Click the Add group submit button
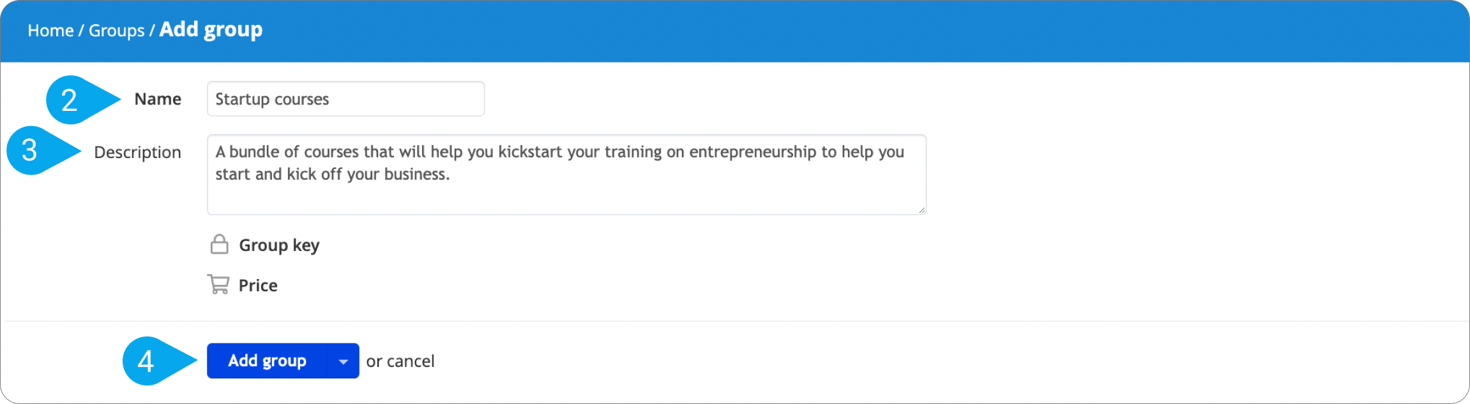 coord(267,361)
